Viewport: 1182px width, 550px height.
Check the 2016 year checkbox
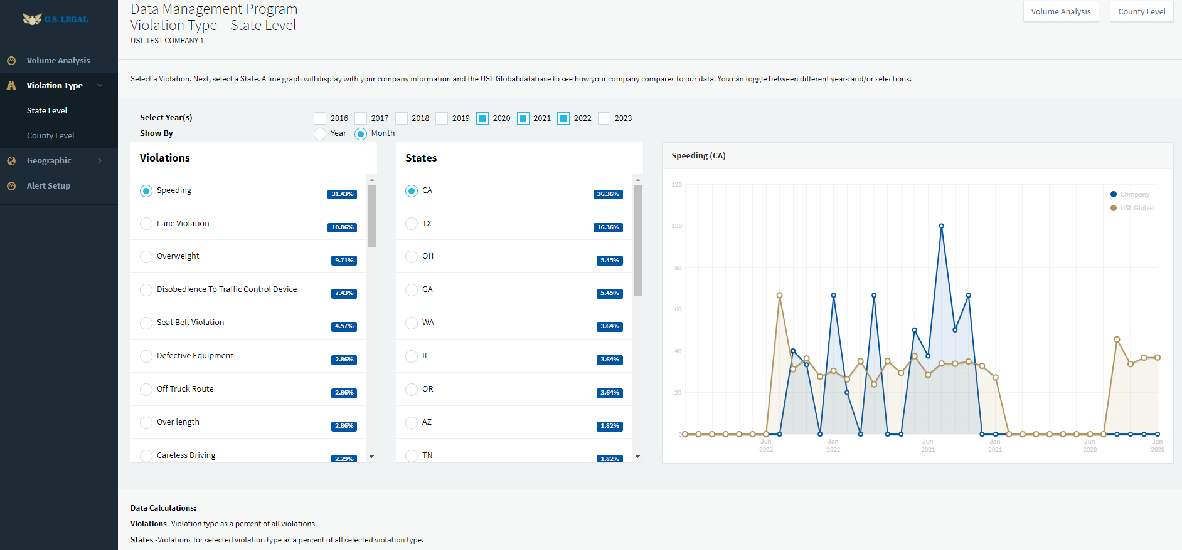pyautogui.click(x=320, y=118)
